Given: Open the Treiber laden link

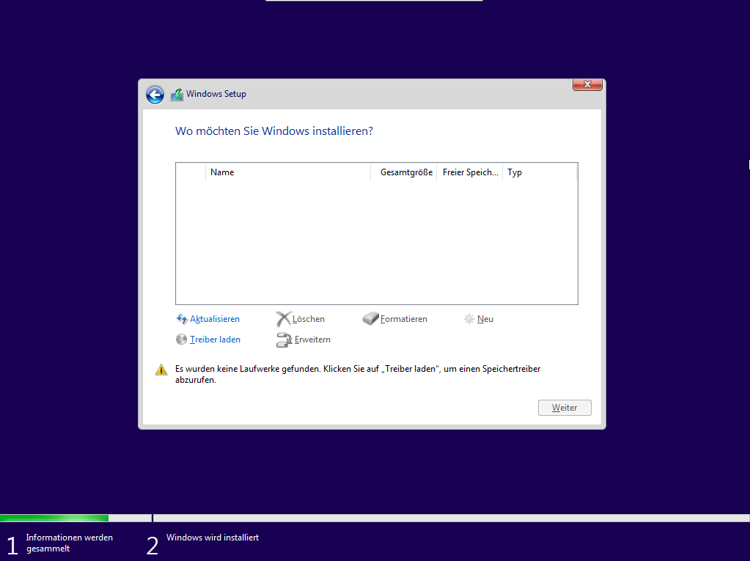Looking at the screenshot, I should pyautogui.click(x=216, y=340).
